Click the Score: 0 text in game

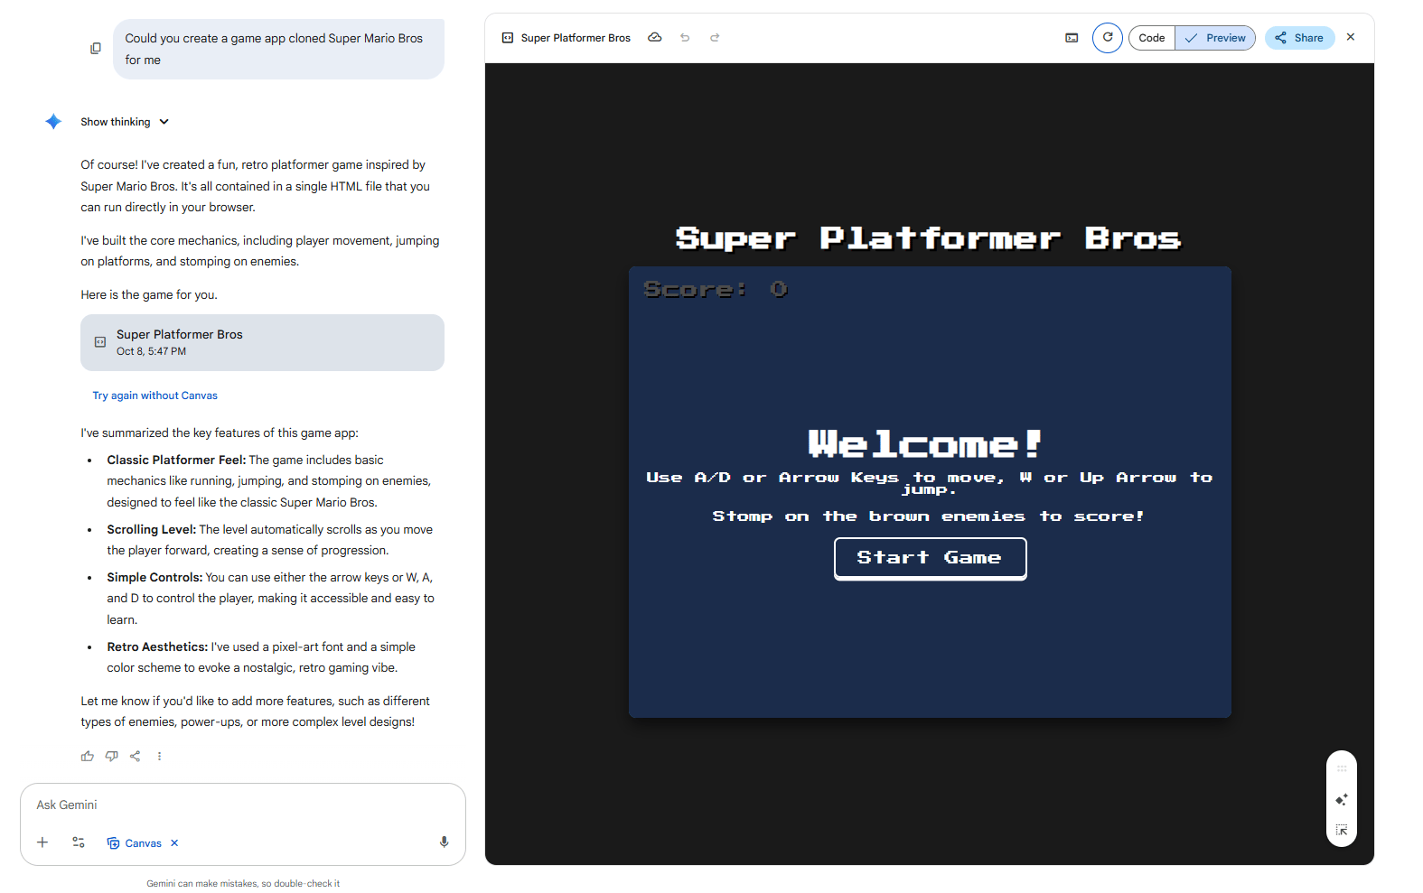click(x=716, y=289)
